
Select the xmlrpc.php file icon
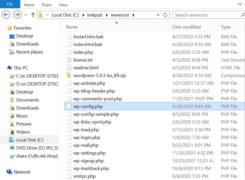tap(69, 176)
